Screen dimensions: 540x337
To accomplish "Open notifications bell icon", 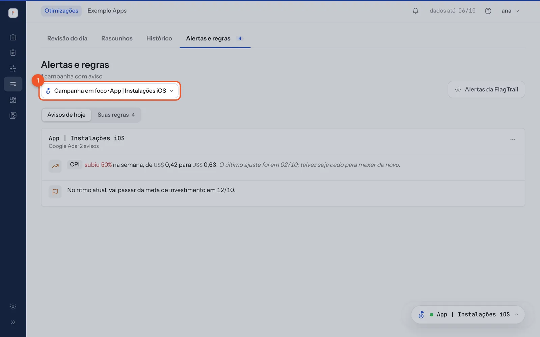I will (415, 11).
